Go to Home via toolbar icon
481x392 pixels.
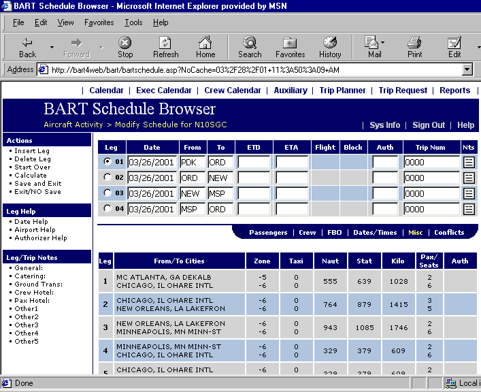[x=205, y=47]
